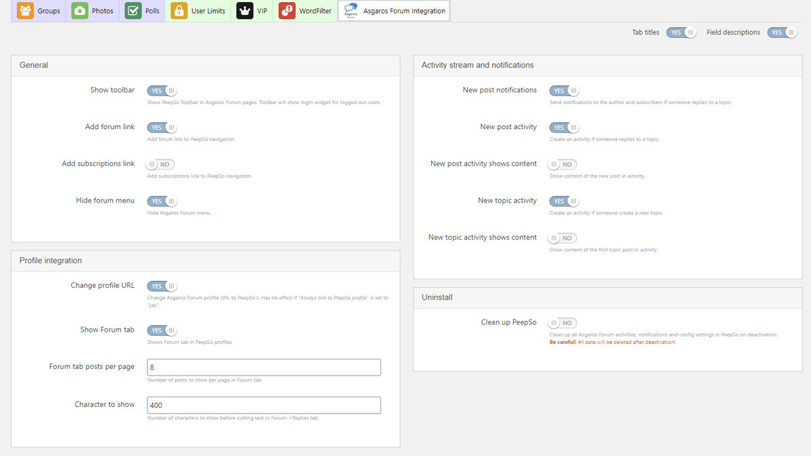Click the Add subscriptions link label
This screenshot has width=811, height=456.
pyautogui.click(x=98, y=163)
